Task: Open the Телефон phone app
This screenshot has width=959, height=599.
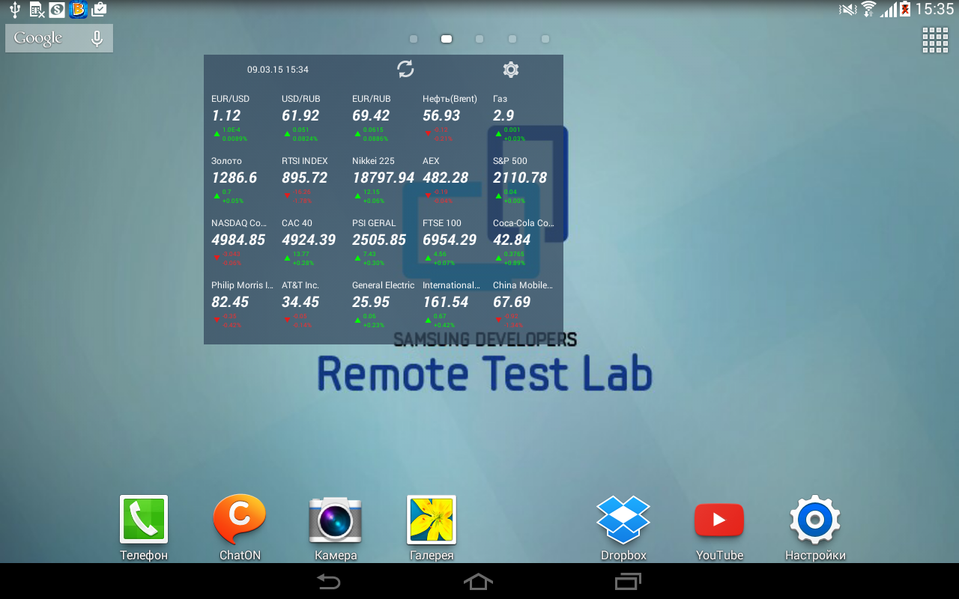Action: [144, 528]
